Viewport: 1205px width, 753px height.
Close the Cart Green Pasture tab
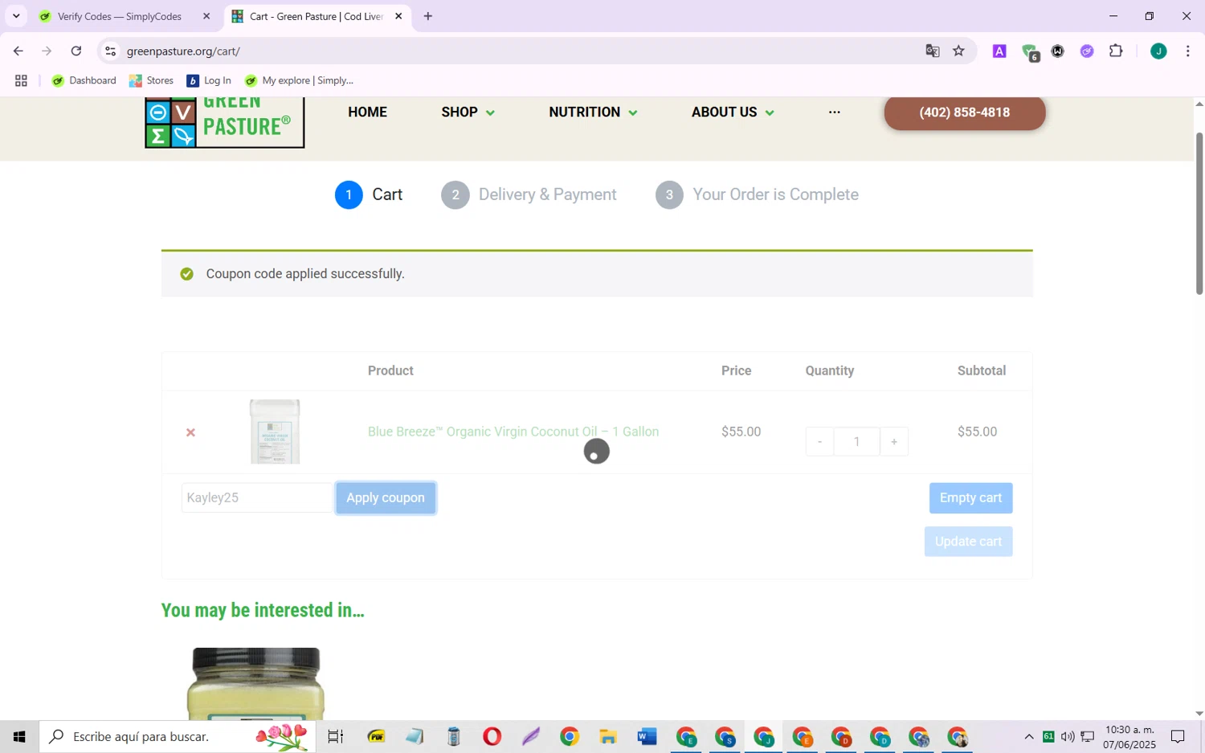tap(398, 16)
